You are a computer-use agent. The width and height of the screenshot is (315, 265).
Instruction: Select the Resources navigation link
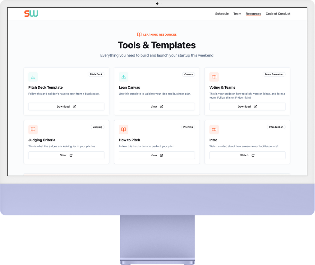pos(253,14)
